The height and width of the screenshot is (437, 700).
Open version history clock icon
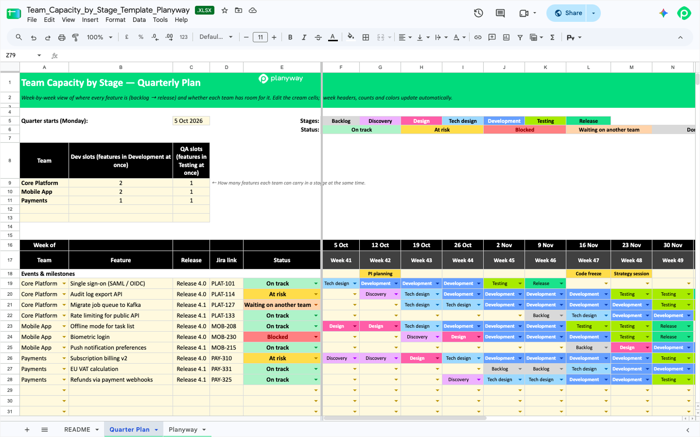pos(478,13)
